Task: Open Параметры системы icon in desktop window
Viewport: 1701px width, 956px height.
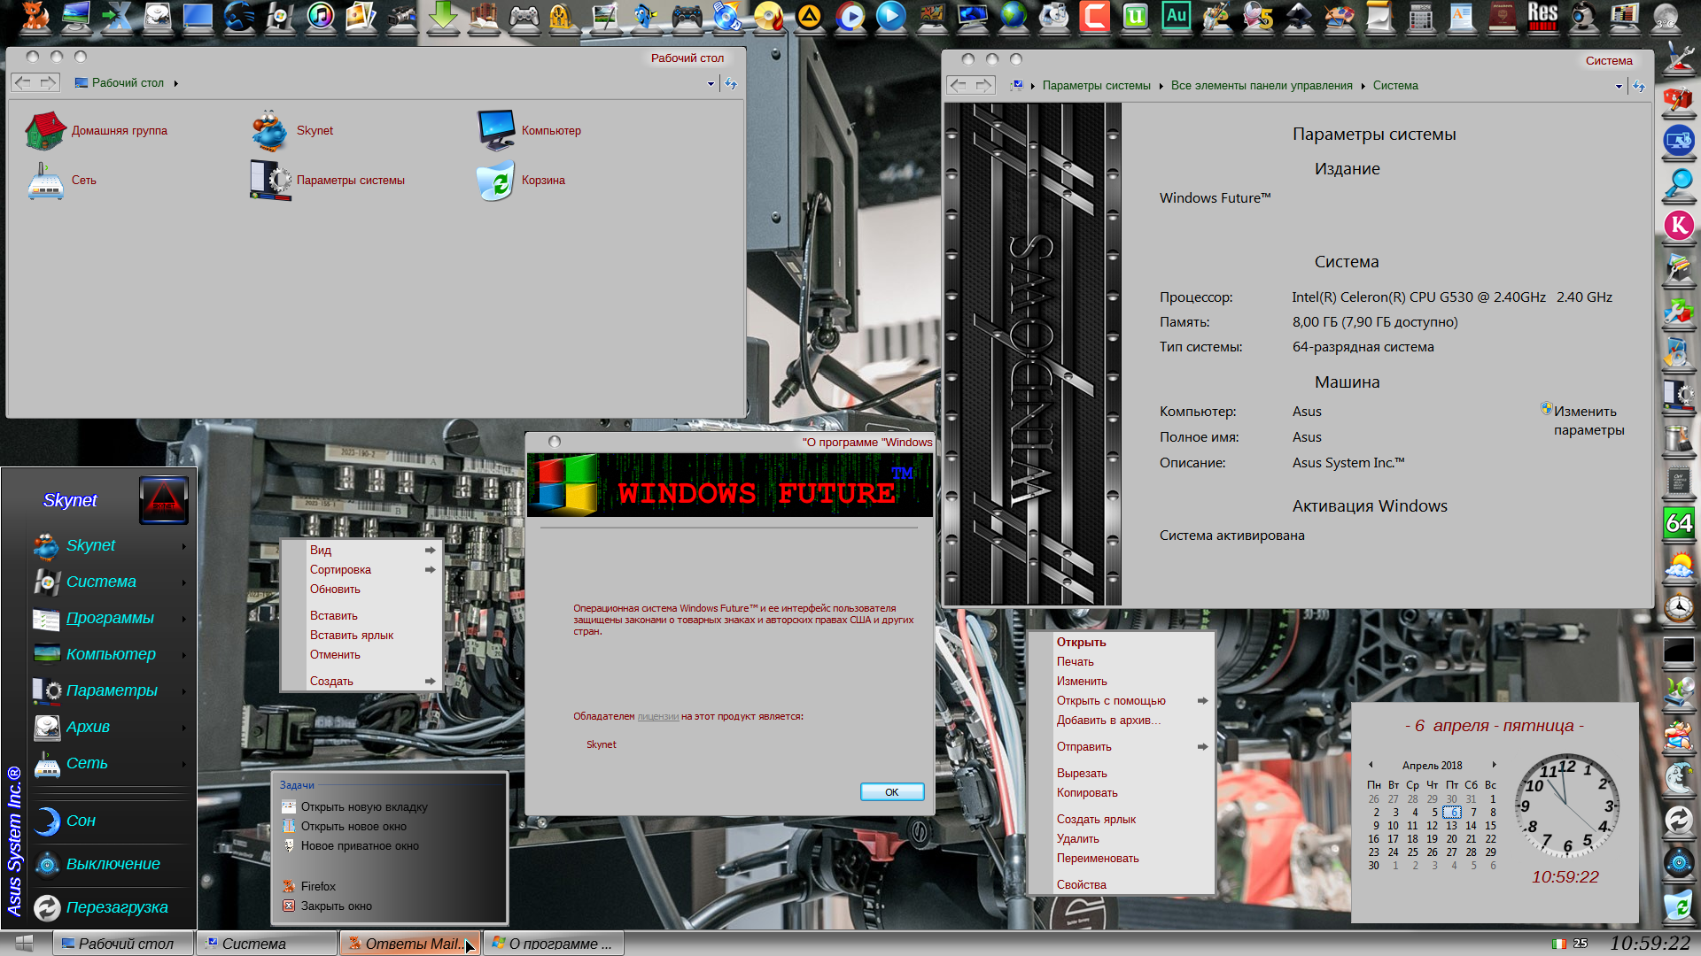Action: pos(327,180)
